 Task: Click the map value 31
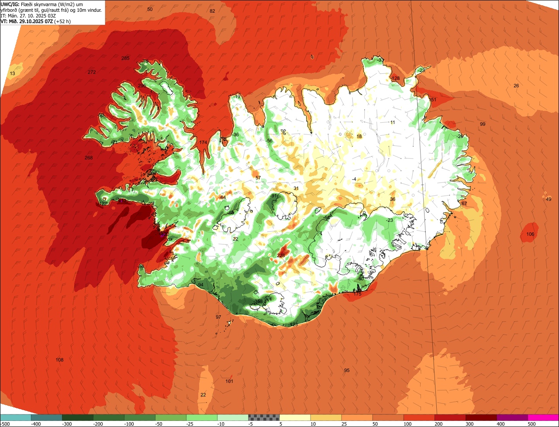click(x=296, y=189)
